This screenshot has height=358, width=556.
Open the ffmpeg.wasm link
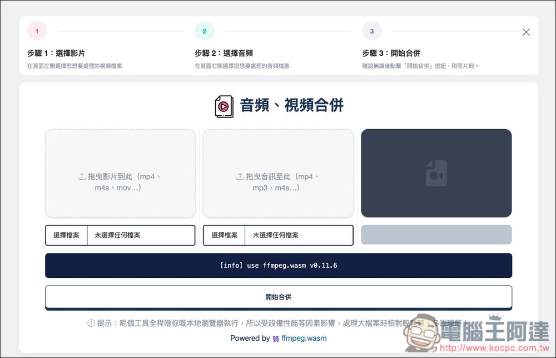[304, 338]
